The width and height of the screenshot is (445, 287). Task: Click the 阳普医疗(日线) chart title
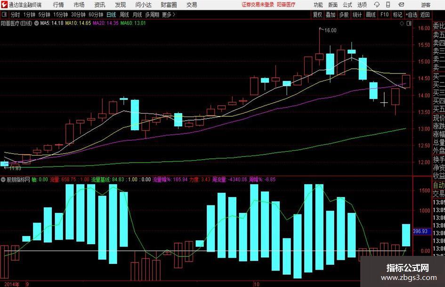(x=16, y=23)
